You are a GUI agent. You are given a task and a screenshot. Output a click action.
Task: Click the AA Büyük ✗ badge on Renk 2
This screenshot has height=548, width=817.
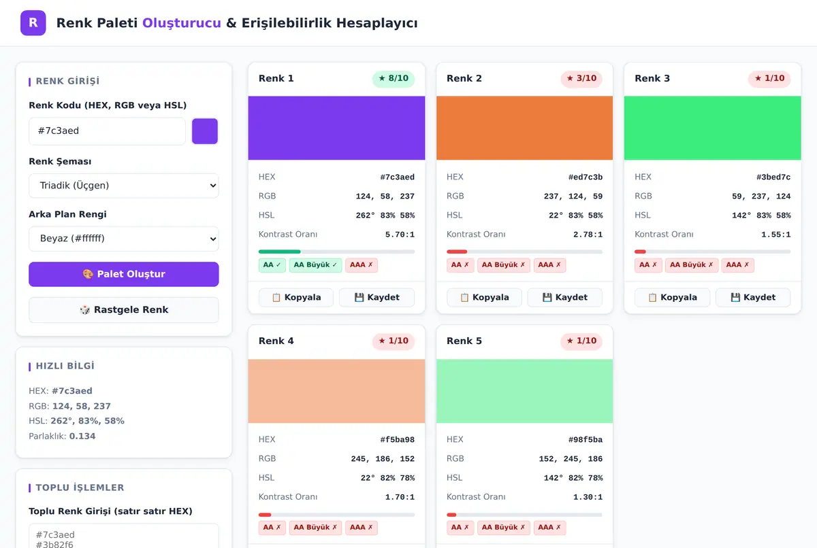coord(504,265)
